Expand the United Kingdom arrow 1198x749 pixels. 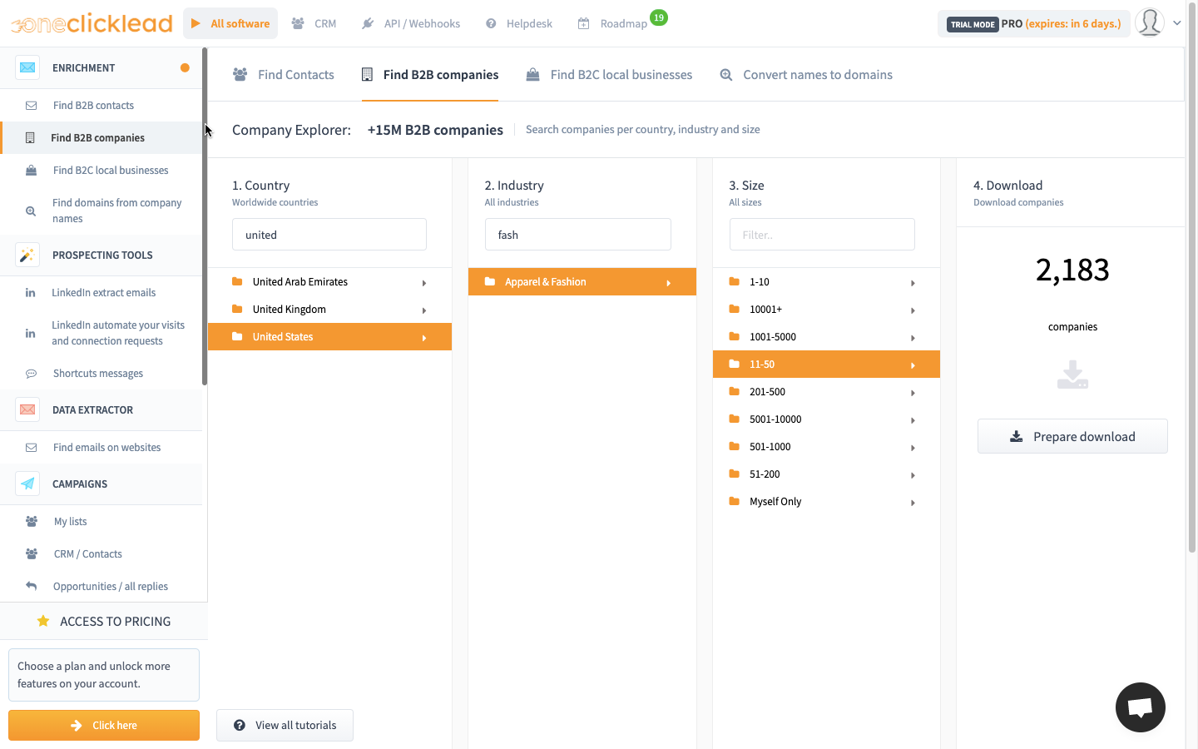[x=424, y=310]
